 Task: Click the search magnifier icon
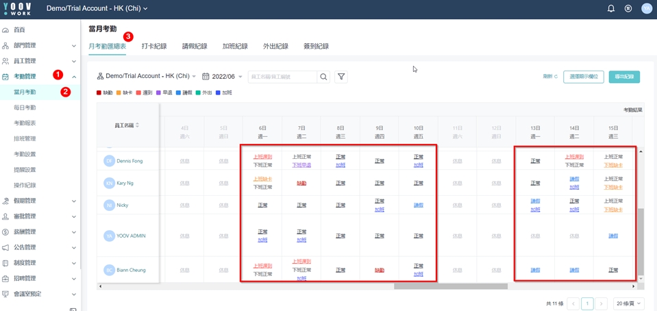point(324,77)
